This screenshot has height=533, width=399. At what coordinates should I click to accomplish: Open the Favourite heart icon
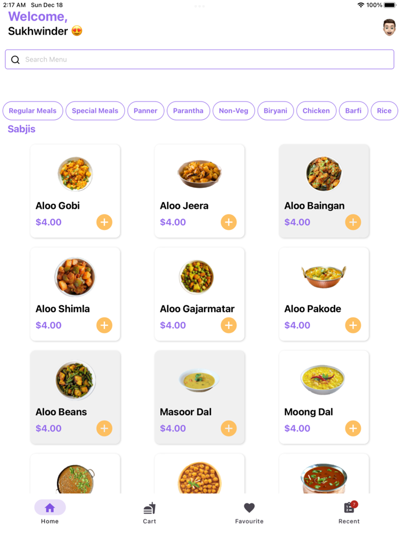click(x=249, y=507)
